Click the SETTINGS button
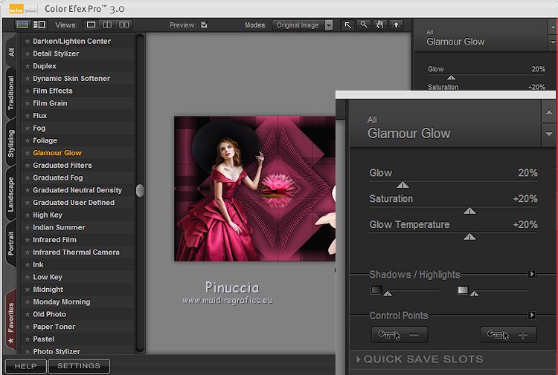The image size is (558, 375). 79,366
